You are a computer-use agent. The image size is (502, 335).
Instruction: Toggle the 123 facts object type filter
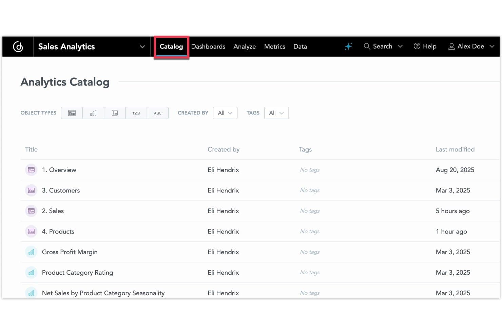[136, 113]
